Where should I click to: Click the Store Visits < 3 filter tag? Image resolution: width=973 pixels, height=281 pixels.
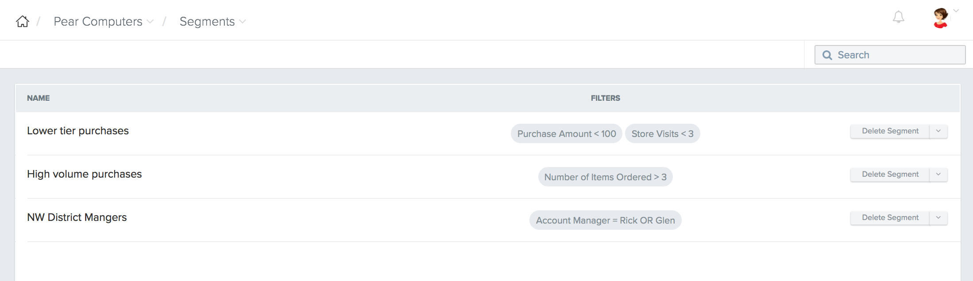[x=662, y=134]
